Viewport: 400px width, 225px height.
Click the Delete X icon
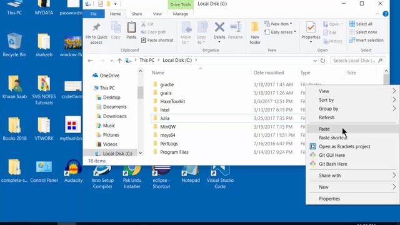click(x=219, y=27)
